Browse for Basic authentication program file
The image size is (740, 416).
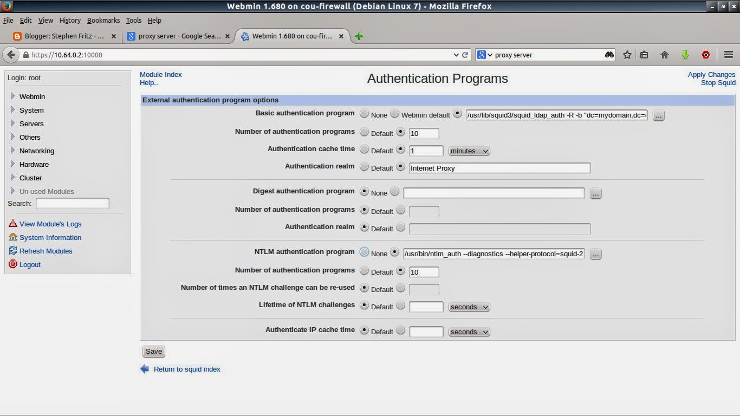pyautogui.click(x=658, y=115)
